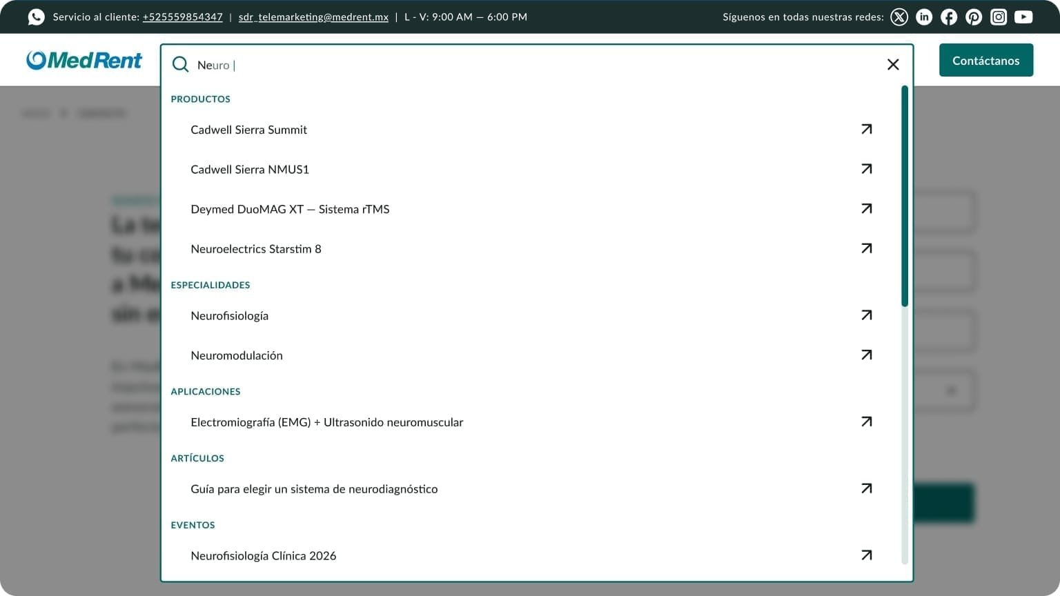Open Electromiografía (EMG) + Ultrasonido neuromuscular
The width and height of the screenshot is (1060, 596).
(x=327, y=422)
